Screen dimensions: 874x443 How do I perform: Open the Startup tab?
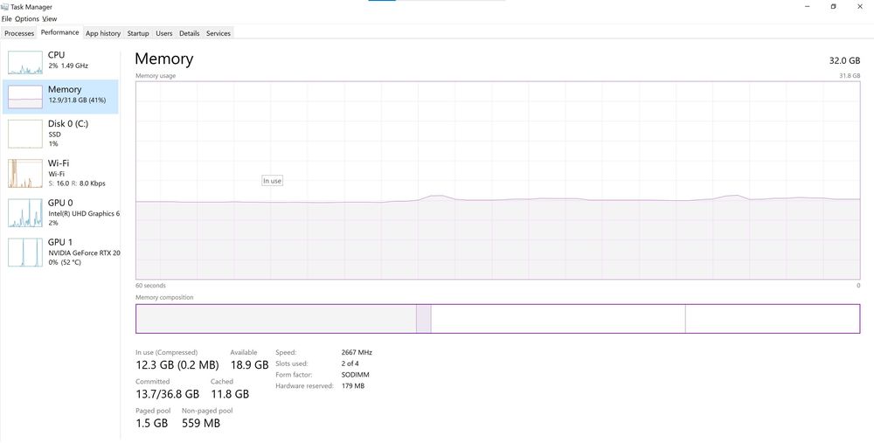138,33
